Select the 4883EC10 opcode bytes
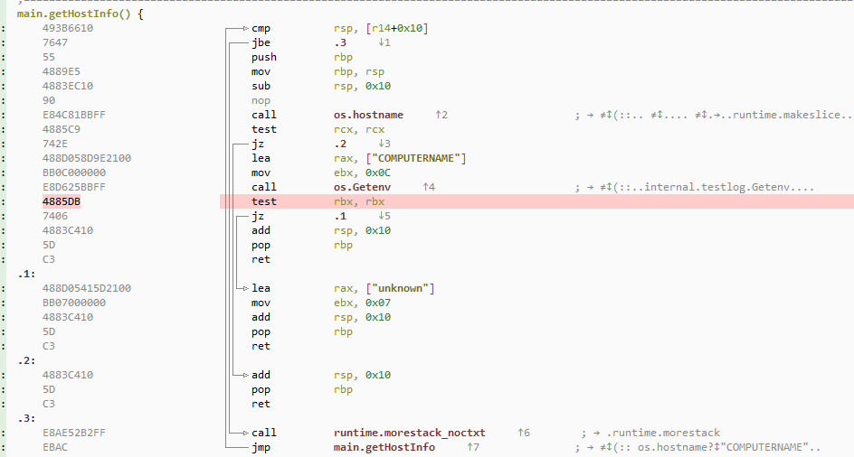The image size is (854, 457). click(x=68, y=86)
